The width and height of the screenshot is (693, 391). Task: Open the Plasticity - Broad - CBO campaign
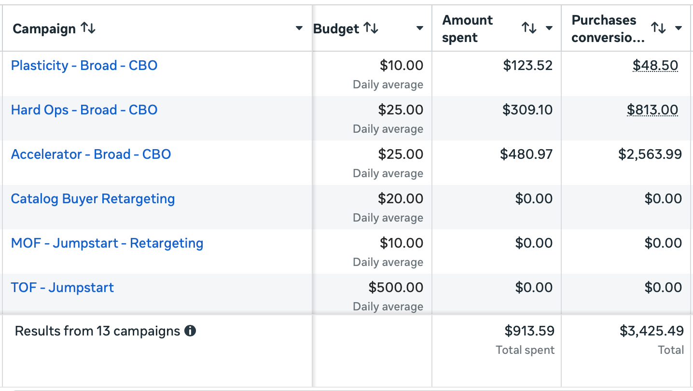pos(84,65)
